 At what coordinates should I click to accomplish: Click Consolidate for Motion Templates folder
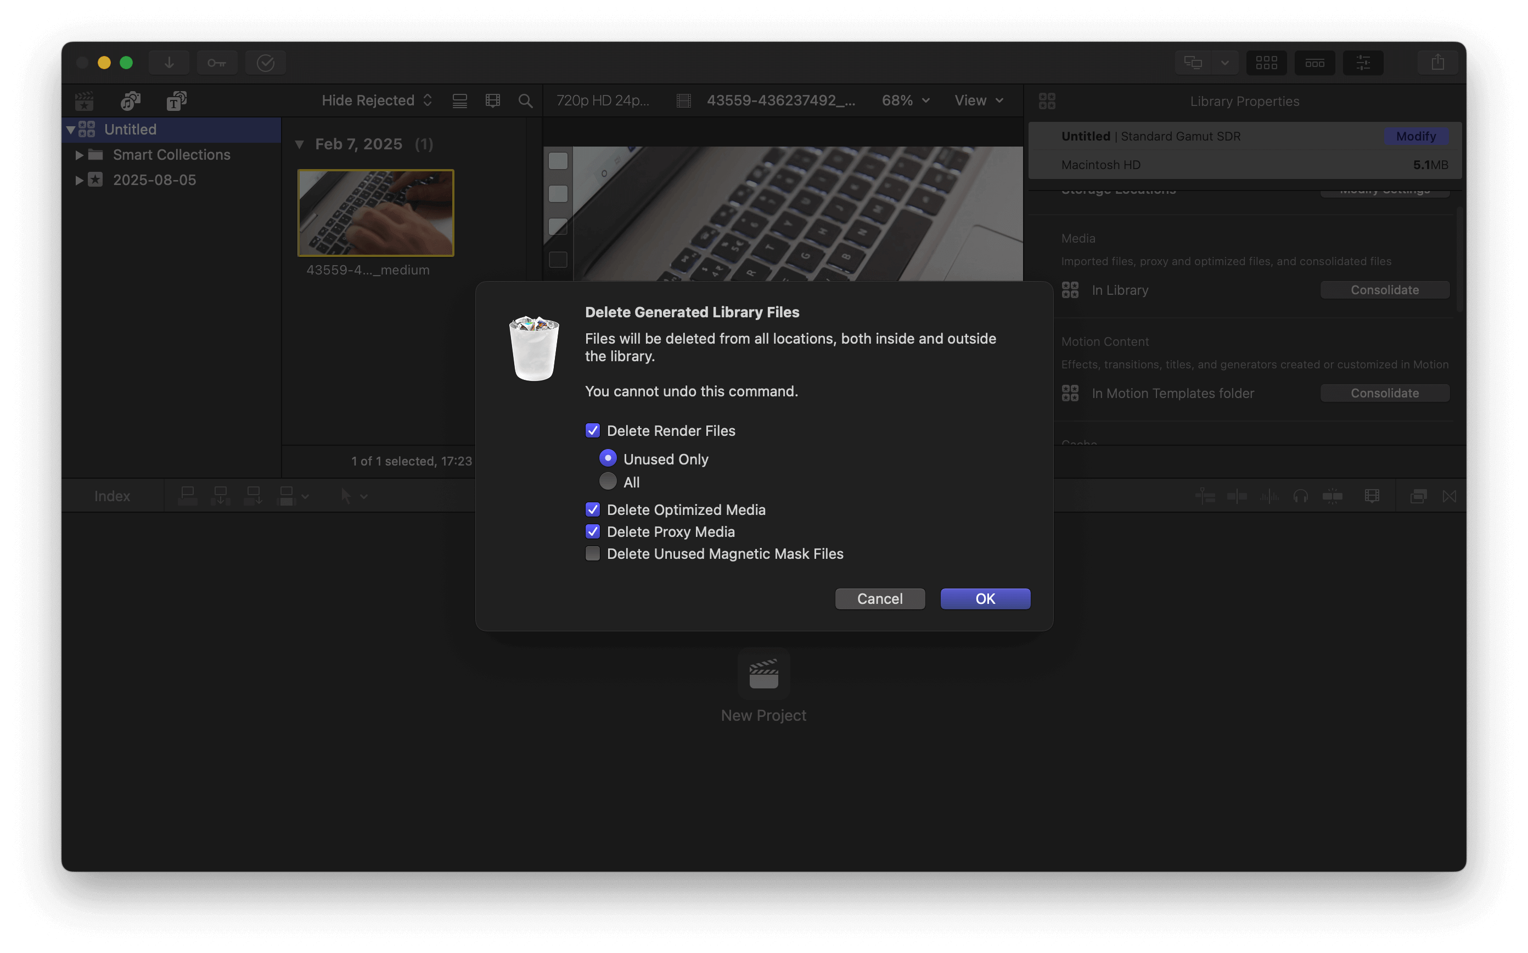tap(1384, 393)
